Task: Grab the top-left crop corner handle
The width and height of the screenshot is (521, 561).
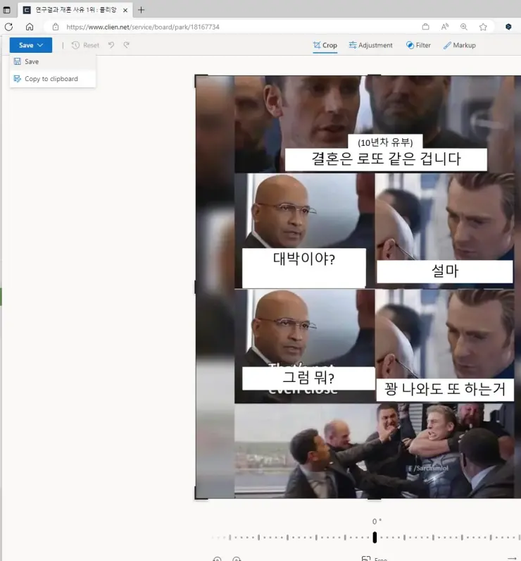Action: coord(197,78)
